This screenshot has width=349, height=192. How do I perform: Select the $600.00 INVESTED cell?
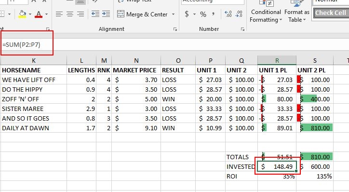(x=315, y=166)
